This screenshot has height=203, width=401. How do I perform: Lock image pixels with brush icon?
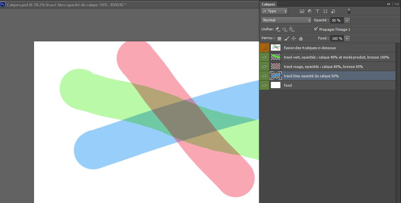tap(286, 38)
